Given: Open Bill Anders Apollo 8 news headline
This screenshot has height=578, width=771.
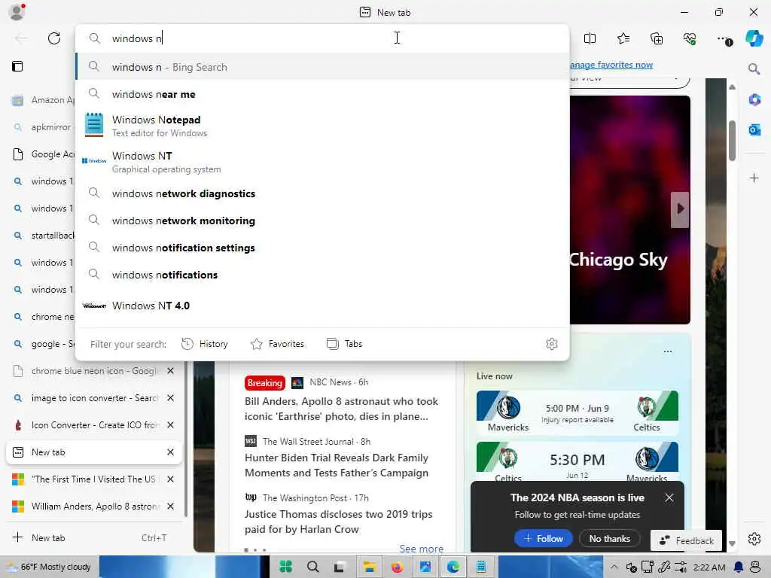Looking at the screenshot, I should [341, 409].
